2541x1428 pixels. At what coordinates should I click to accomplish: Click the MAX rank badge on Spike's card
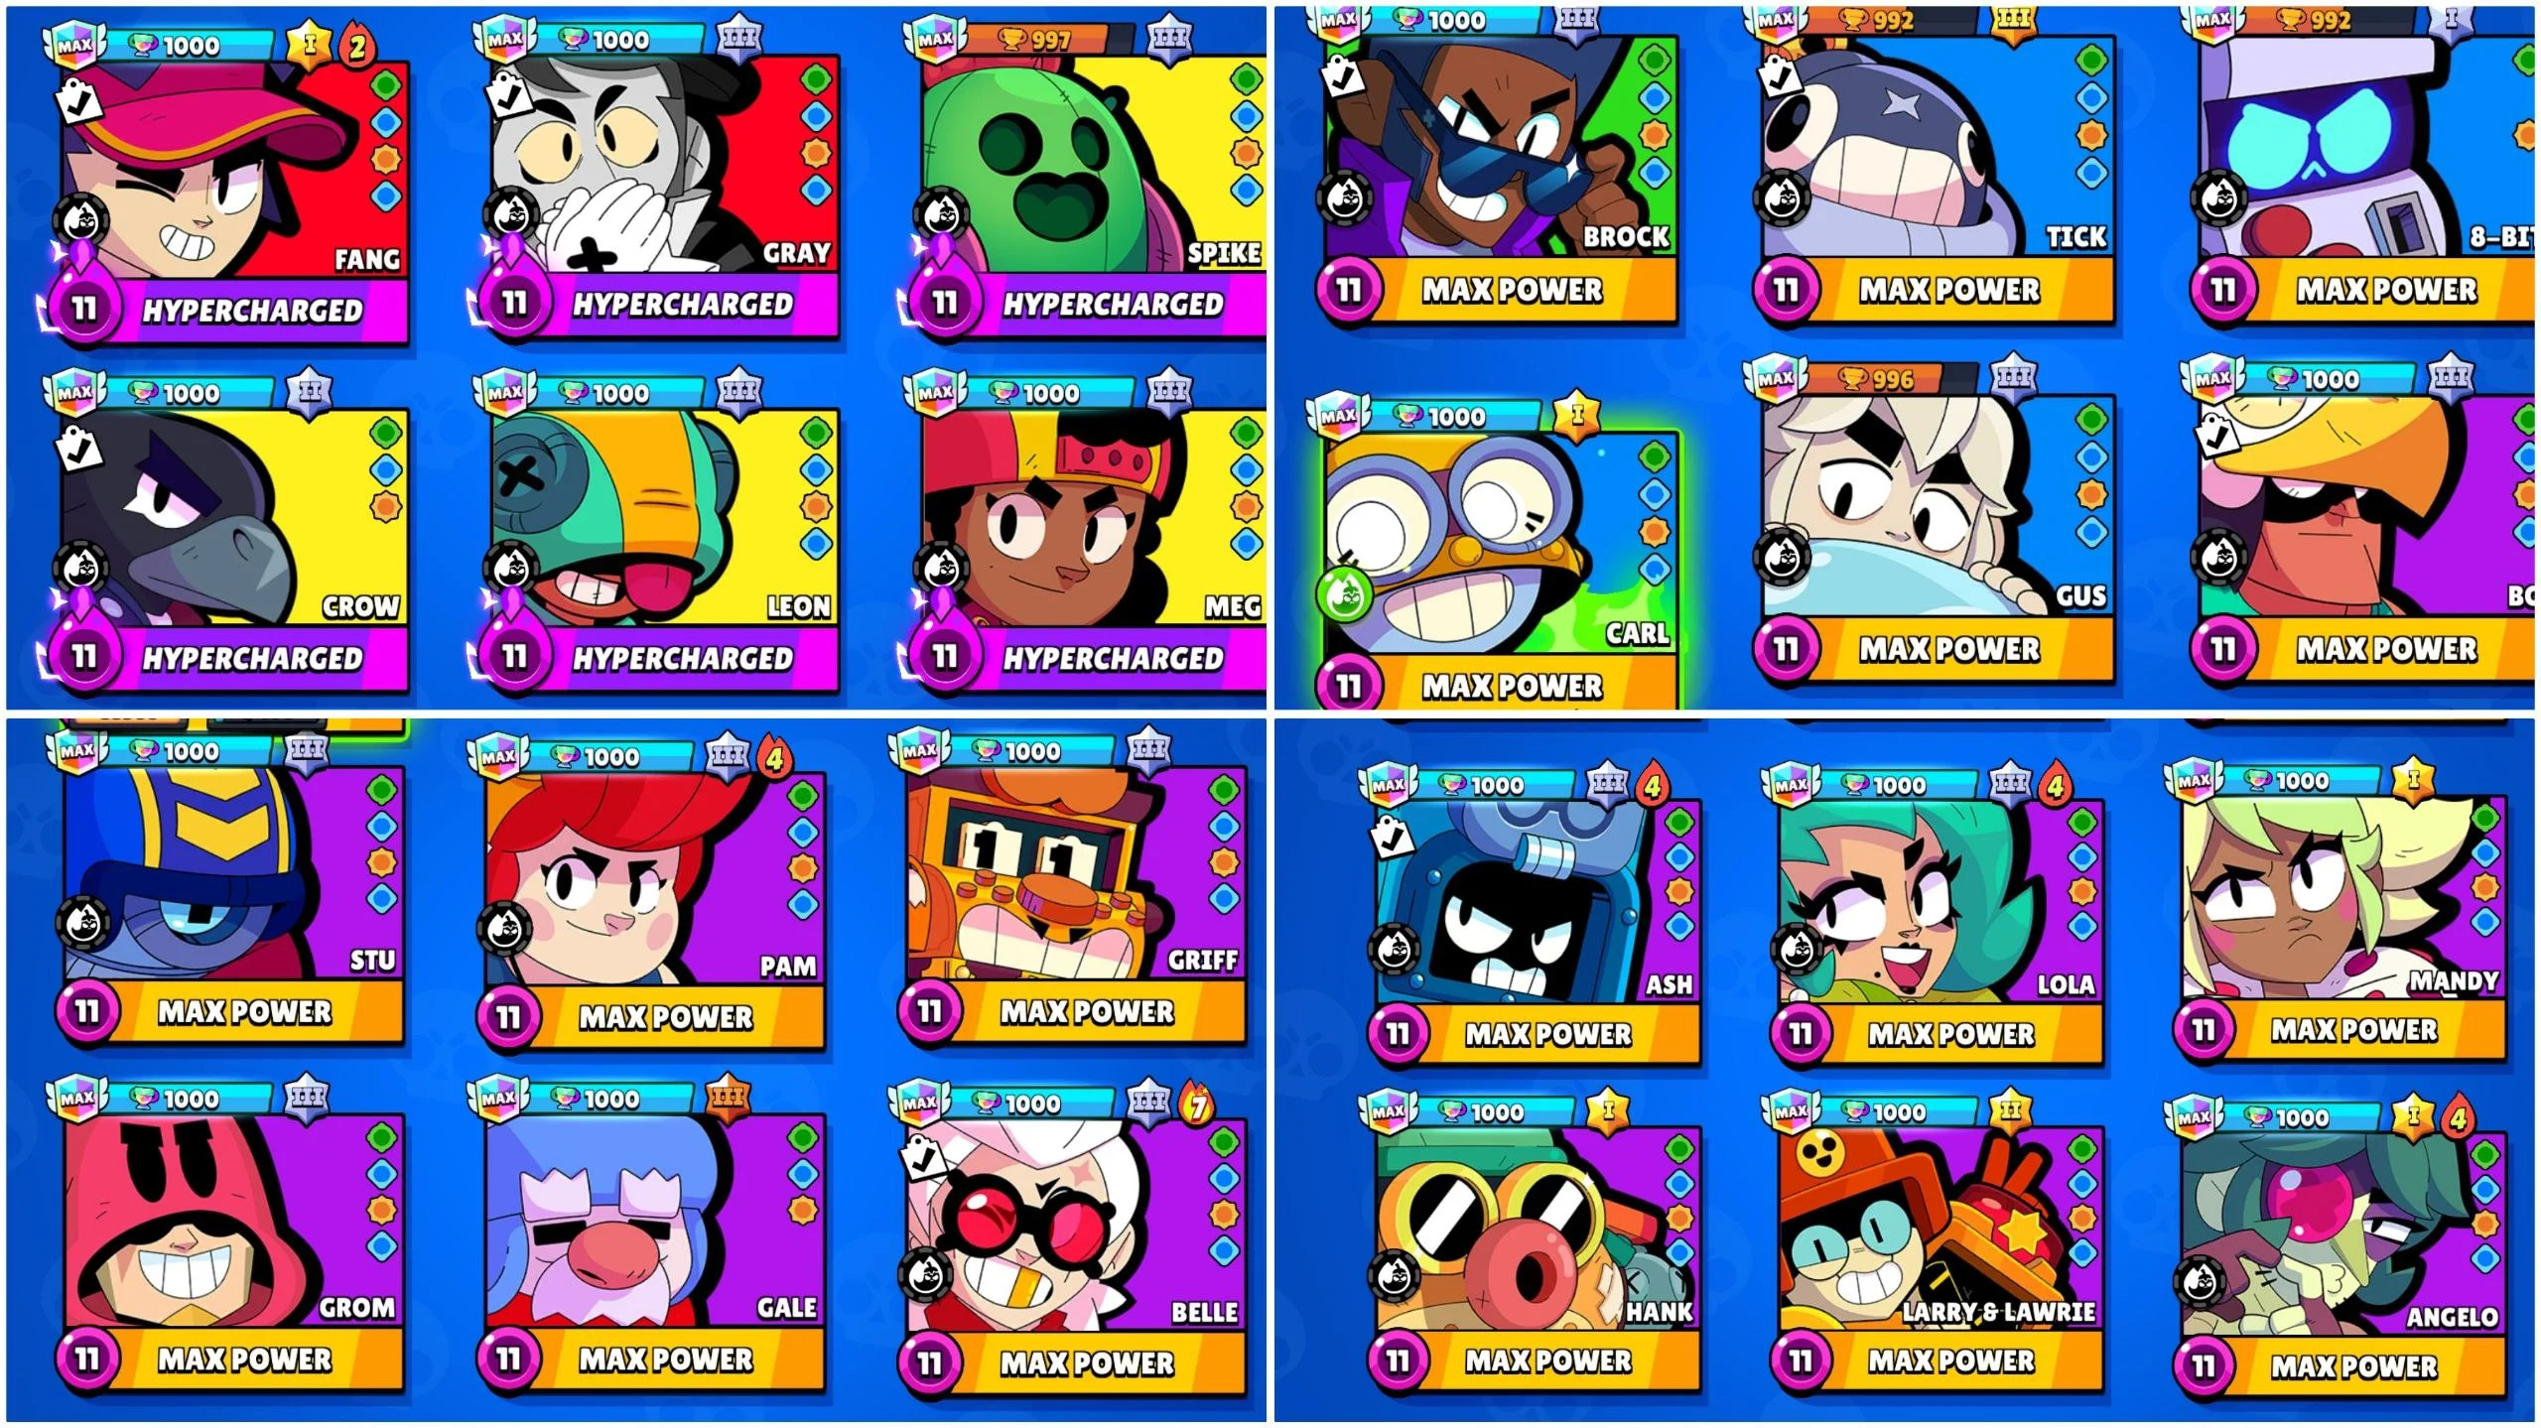(935, 40)
